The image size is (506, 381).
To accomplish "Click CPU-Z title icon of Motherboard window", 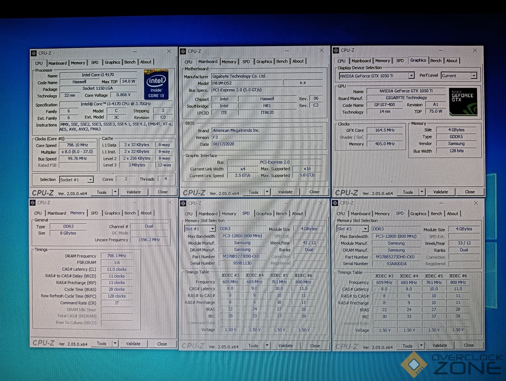I will point(183,51).
